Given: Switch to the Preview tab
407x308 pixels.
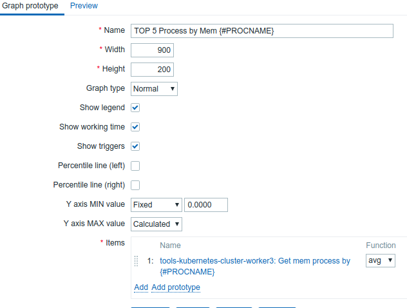Looking at the screenshot, I should (x=84, y=6).
